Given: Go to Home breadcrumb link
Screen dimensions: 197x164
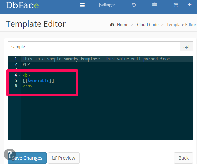Looking at the screenshot, I should pyautogui.click(x=123, y=25).
